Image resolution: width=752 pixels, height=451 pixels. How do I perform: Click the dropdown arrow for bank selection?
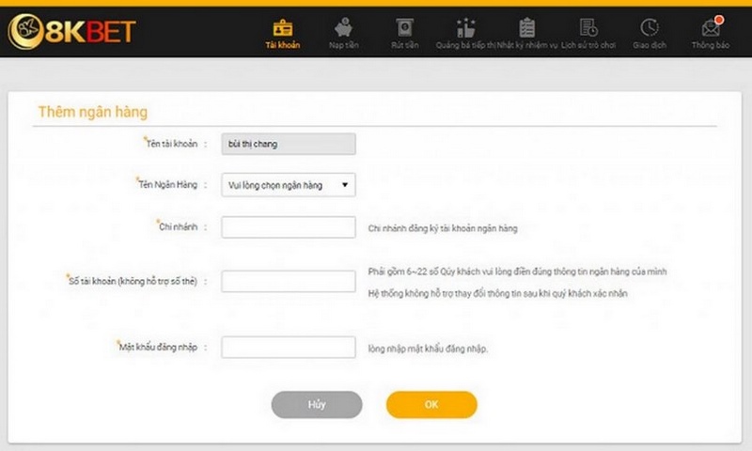pyautogui.click(x=345, y=185)
